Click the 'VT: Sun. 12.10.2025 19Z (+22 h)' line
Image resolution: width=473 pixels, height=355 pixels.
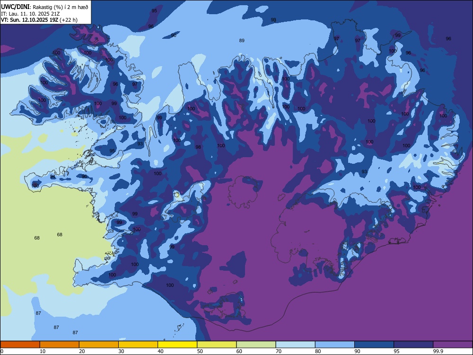[39, 20]
